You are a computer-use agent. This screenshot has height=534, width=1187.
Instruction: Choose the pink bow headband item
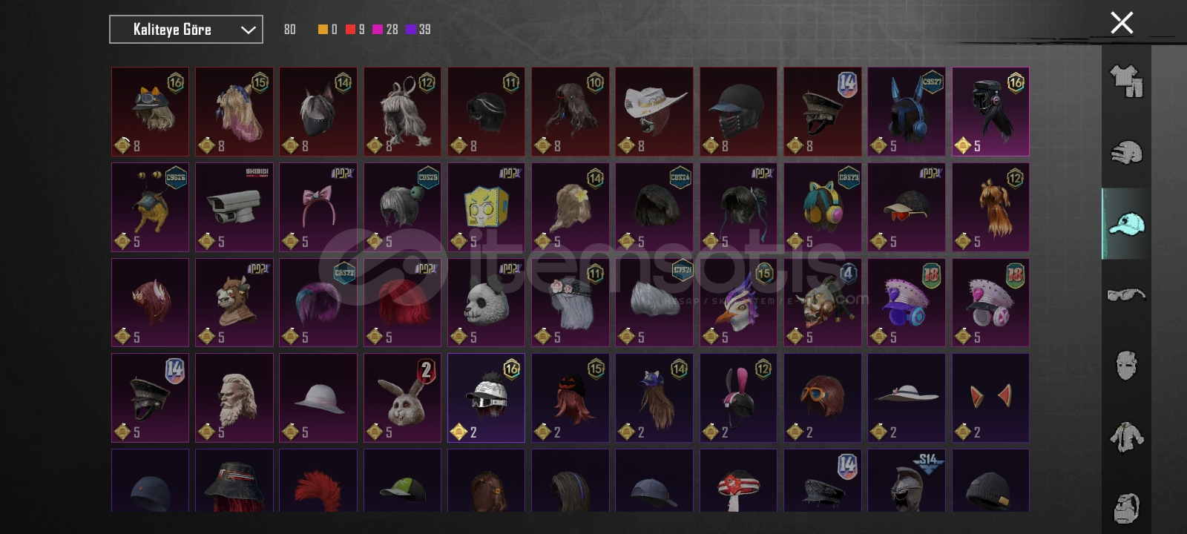pyautogui.click(x=318, y=207)
